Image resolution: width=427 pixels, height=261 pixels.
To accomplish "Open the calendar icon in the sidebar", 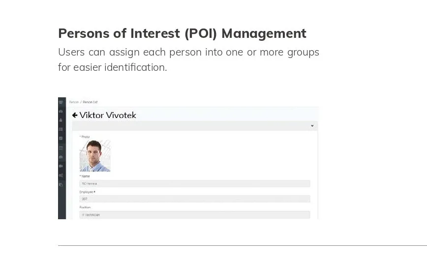I will [x=61, y=148].
